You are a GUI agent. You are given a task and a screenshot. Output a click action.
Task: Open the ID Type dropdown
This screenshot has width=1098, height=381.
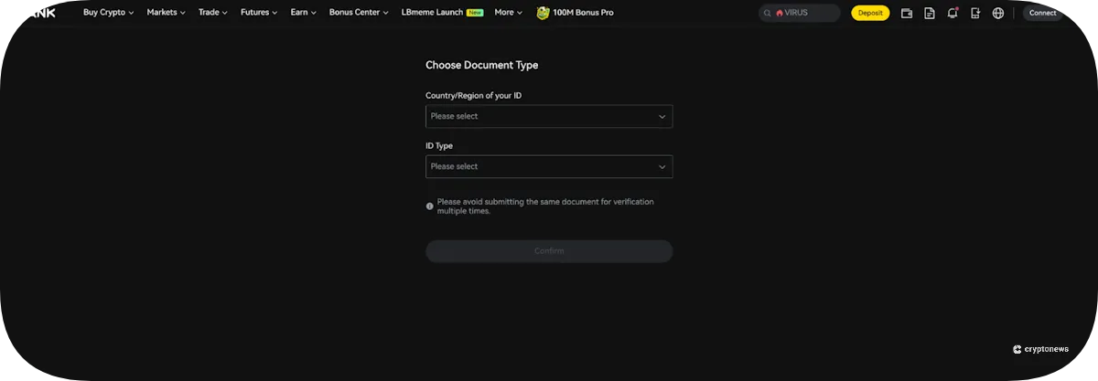coord(549,166)
